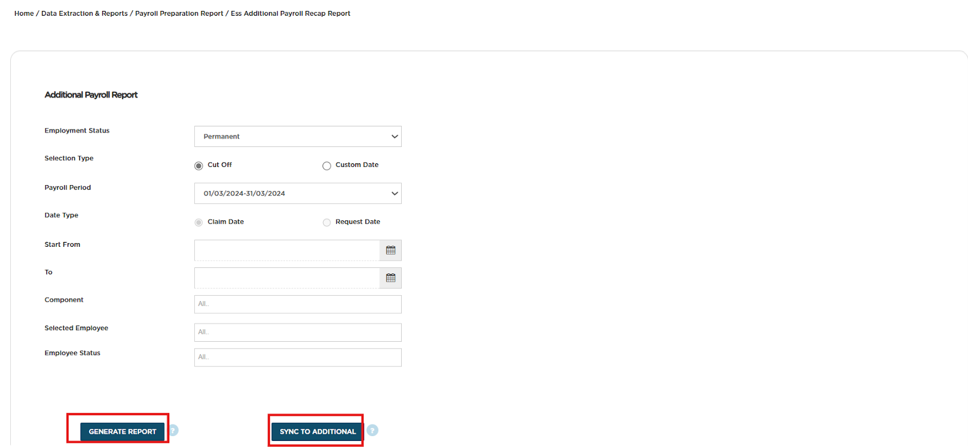Click the Selected Employee input field
Viewport: 968px width, 447px height.
298,333
